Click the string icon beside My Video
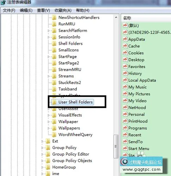The height and width of the screenshot is (176, 171). click(125, 101)
